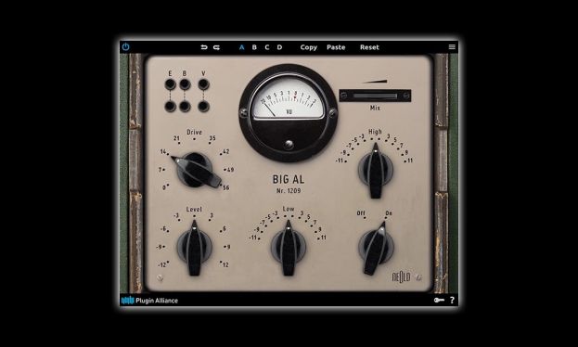Click the Copy button
Viewport: 578px width, 347px height.
pos(309,47)
